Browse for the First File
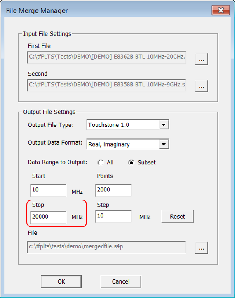 (x=202, y=59)
